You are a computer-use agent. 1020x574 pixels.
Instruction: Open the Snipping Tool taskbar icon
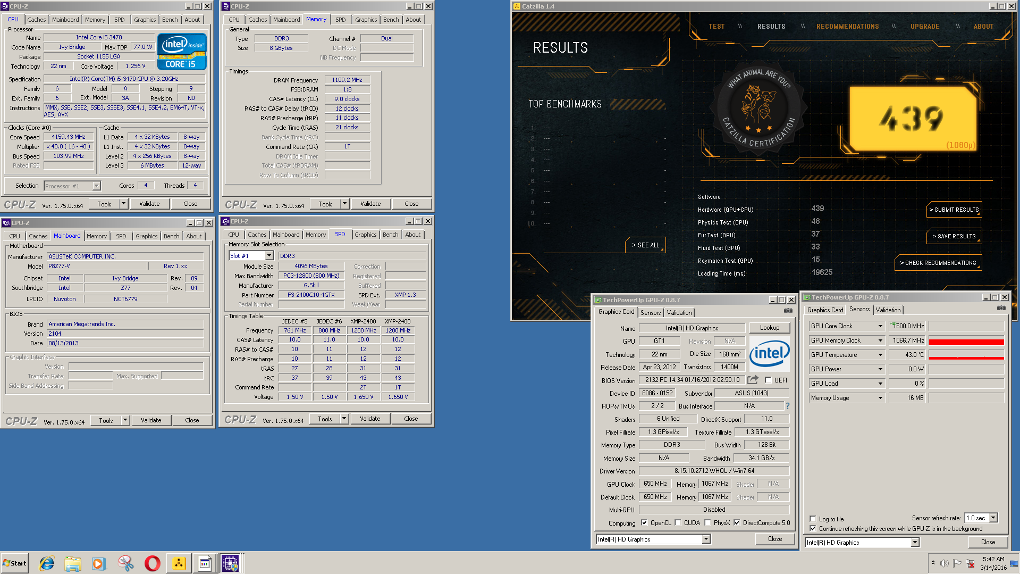pyautogui.click(x=125, y=563)
